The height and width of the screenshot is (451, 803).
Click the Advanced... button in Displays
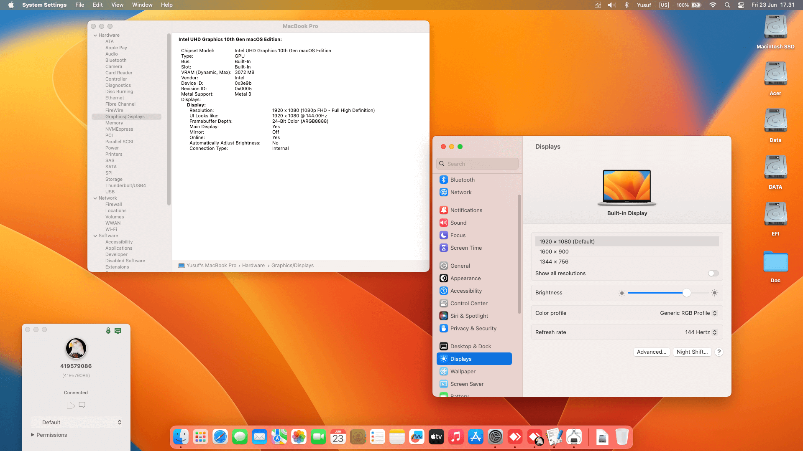(652, 352)
